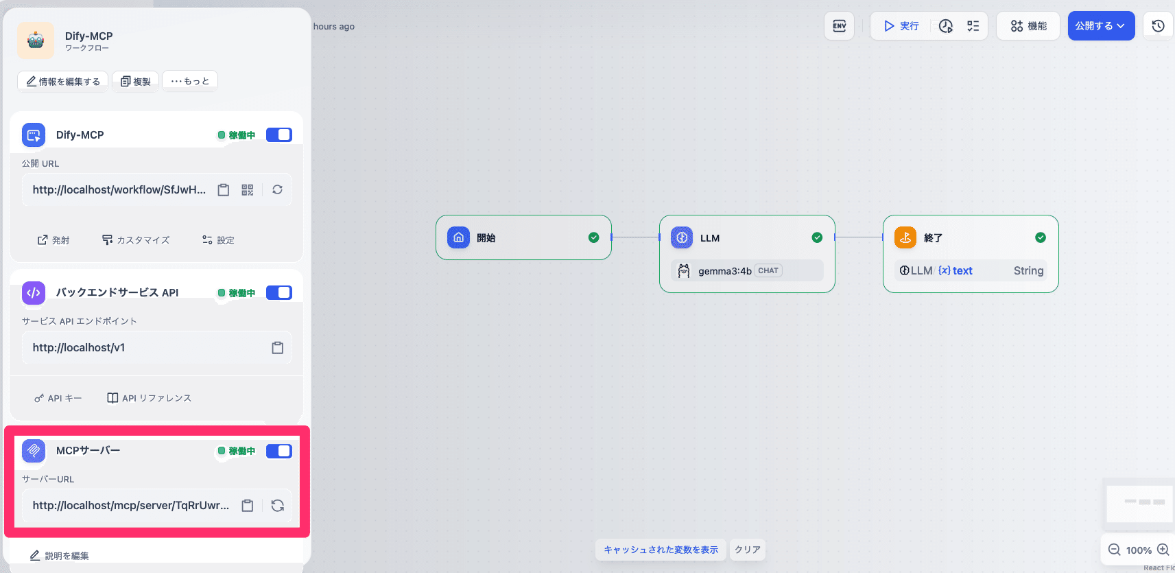Click the http://localhost/v1 endpoint field
Viewport: 1175px width, 573px height.
pyautogui.click(x=157, y=348)
